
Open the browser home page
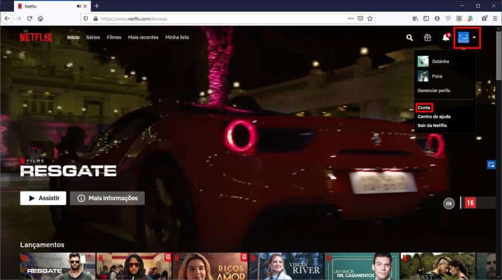(x=40, y=19)
